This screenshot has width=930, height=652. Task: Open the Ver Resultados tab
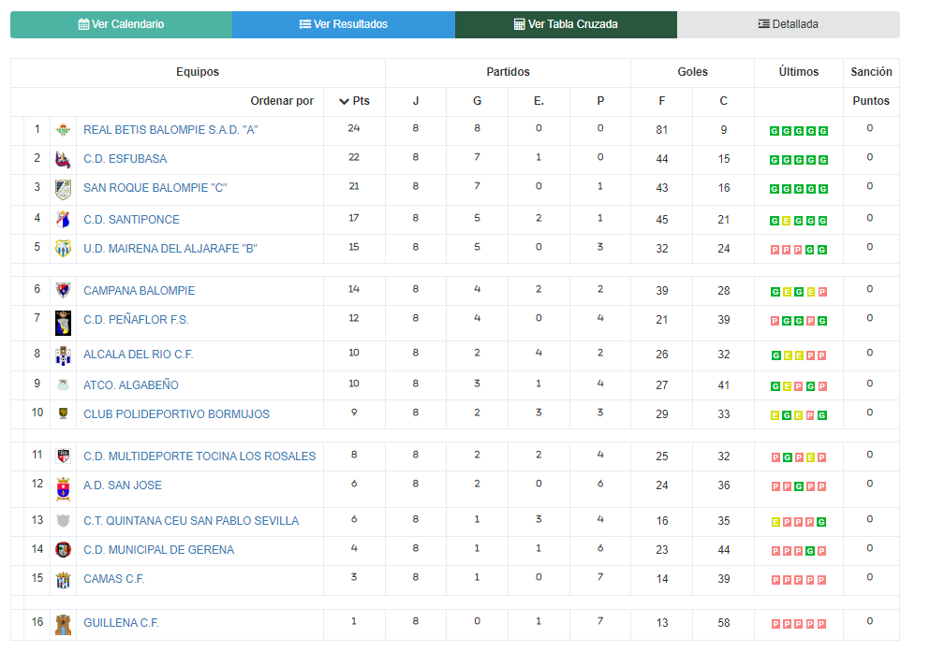click(344, 24)
